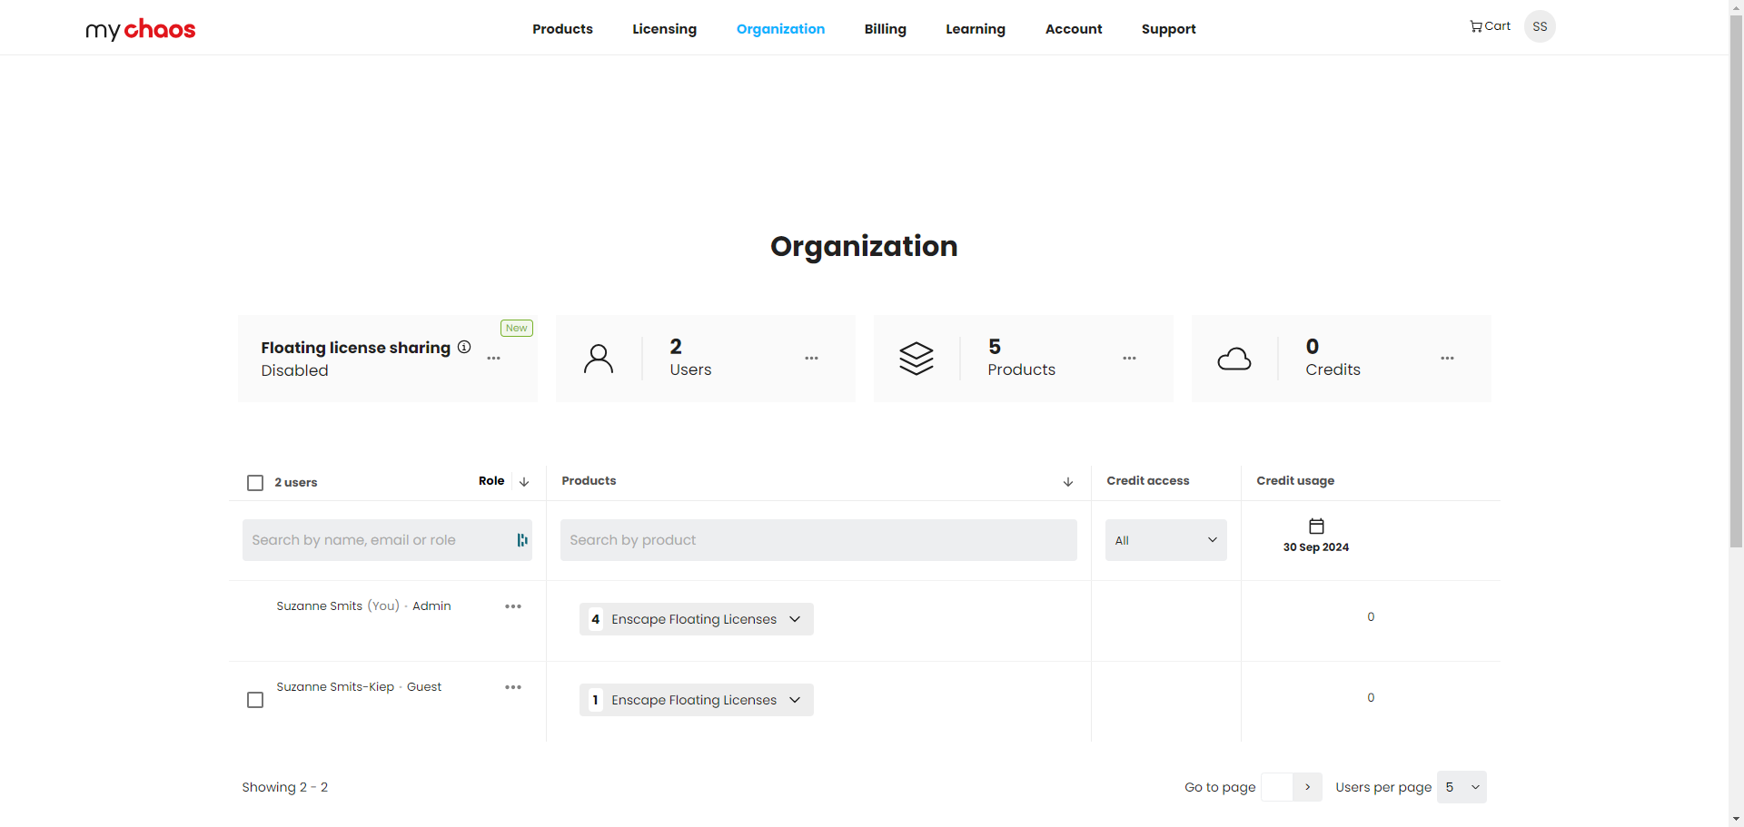Open the Products card options menu

click(x=1129, y=359)
